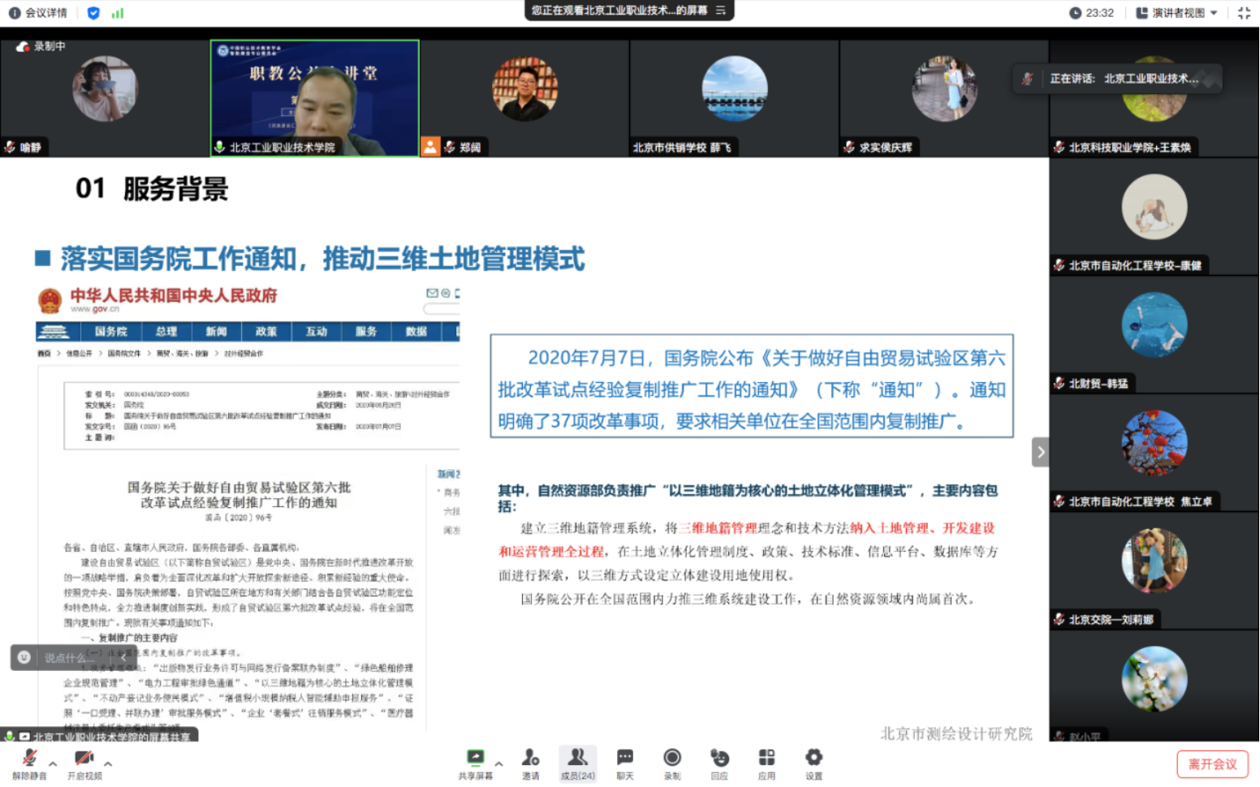Select 北京工业职业技术学院 speaker video tile
The image size is (1260, 787).
point(315,97)
